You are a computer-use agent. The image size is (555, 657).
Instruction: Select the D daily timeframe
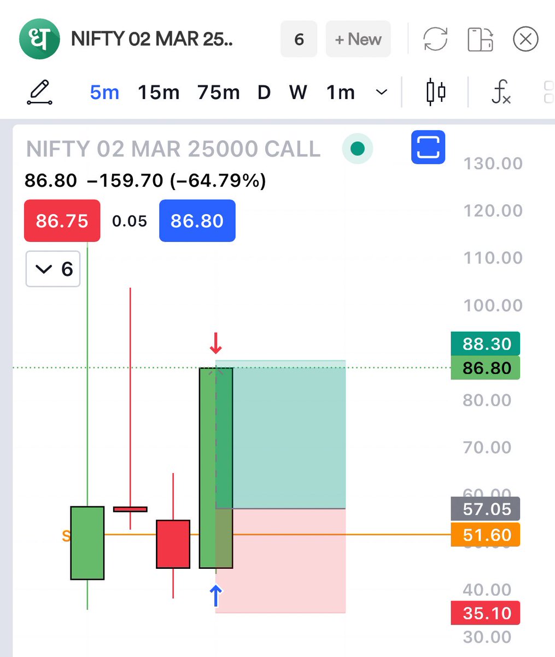pyautogui.click(x=264, y=93)
